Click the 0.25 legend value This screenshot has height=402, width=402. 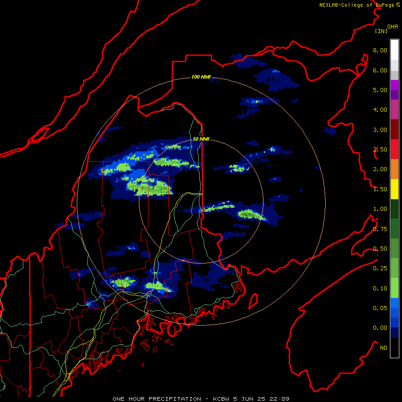[x=380, y=268]
